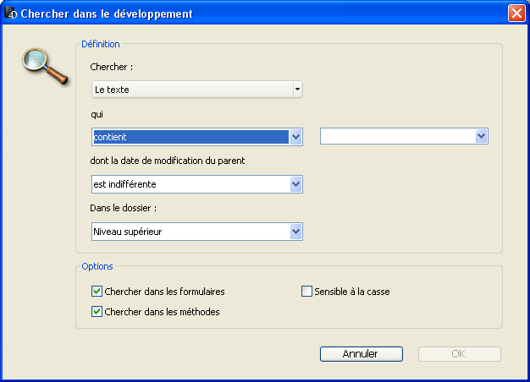Click the arrow on "est indifférente" combo box
530x382 pixels.
[x=295, y=184]
